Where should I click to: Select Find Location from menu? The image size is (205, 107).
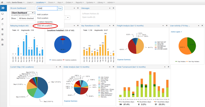[43, 18]
